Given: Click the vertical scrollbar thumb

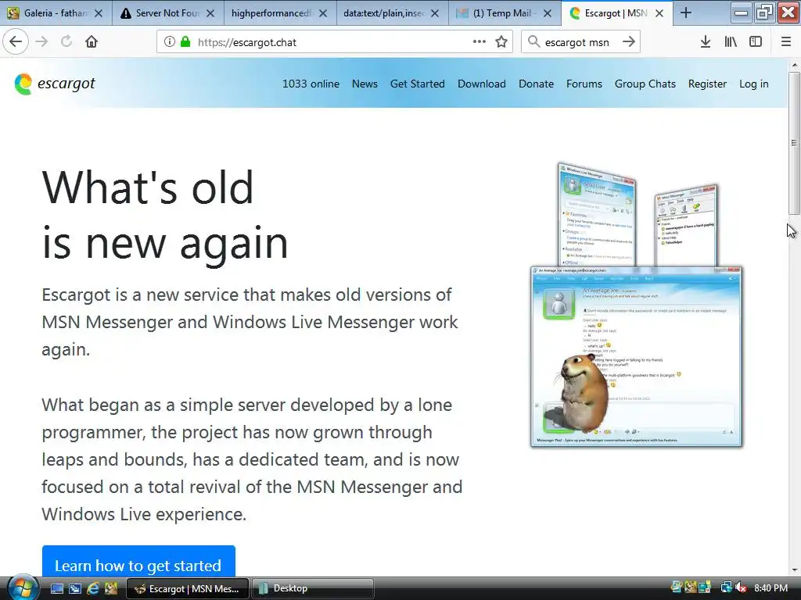Looking at the screenshot, I should click(794, 143).
